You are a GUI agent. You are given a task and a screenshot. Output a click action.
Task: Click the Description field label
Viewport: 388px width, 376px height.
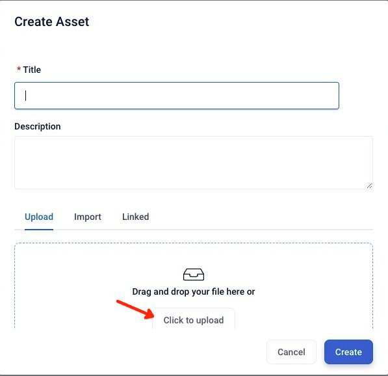(37, 126)
